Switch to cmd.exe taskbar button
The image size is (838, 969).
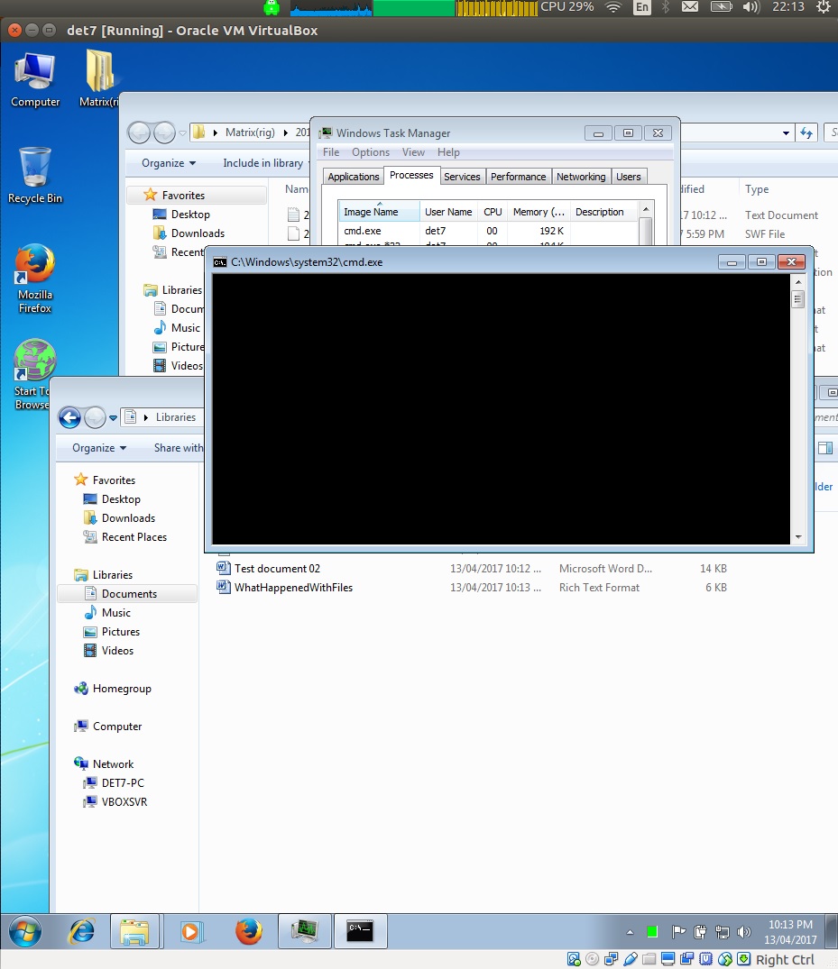pos(361,931)
